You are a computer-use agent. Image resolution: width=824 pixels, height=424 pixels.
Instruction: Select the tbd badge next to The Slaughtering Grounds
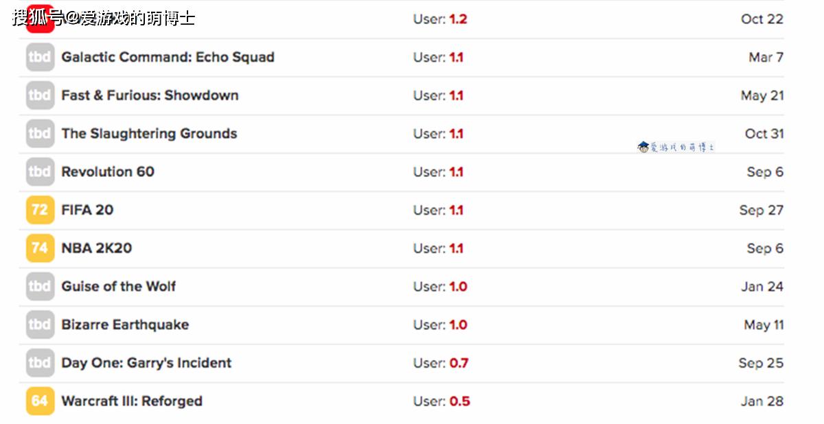click(x=40, y=134)
